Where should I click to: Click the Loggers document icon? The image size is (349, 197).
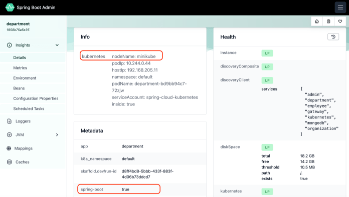[x=10, y=121]
